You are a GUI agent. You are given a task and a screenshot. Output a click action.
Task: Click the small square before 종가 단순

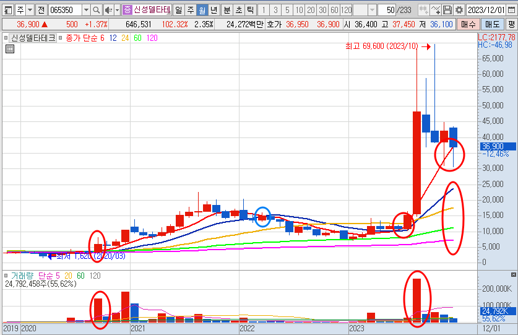[x=60, y=38]
